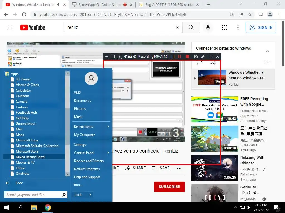Play Windows Whistler playlist video thumbnail
Viewport: 285px width, 213px height.
[x=212, y=78]
